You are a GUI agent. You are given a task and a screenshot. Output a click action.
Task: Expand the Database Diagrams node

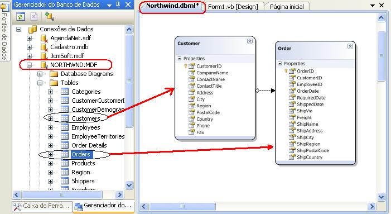click(x=40, y=74)
